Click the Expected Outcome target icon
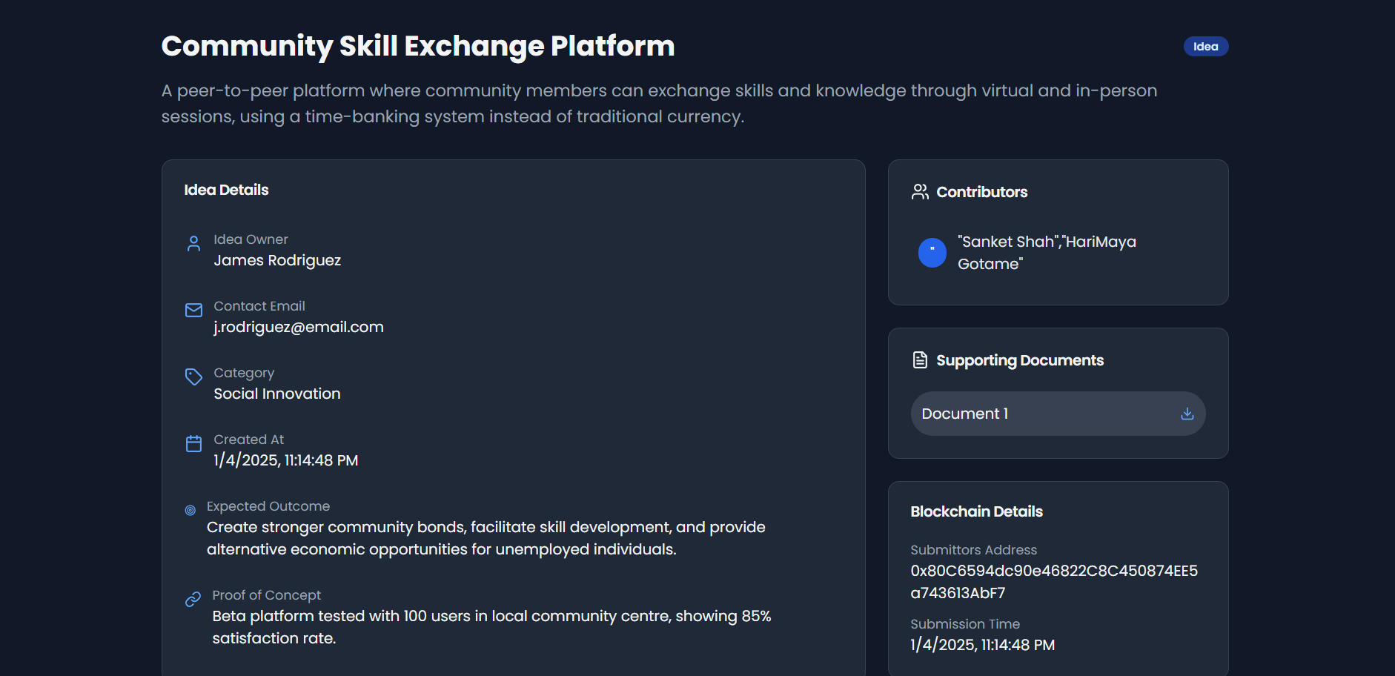This screenshot has width=1395, height=676. click(x=190, y=510)
